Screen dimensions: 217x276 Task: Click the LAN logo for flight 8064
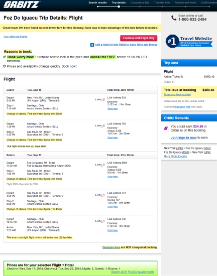100,165
